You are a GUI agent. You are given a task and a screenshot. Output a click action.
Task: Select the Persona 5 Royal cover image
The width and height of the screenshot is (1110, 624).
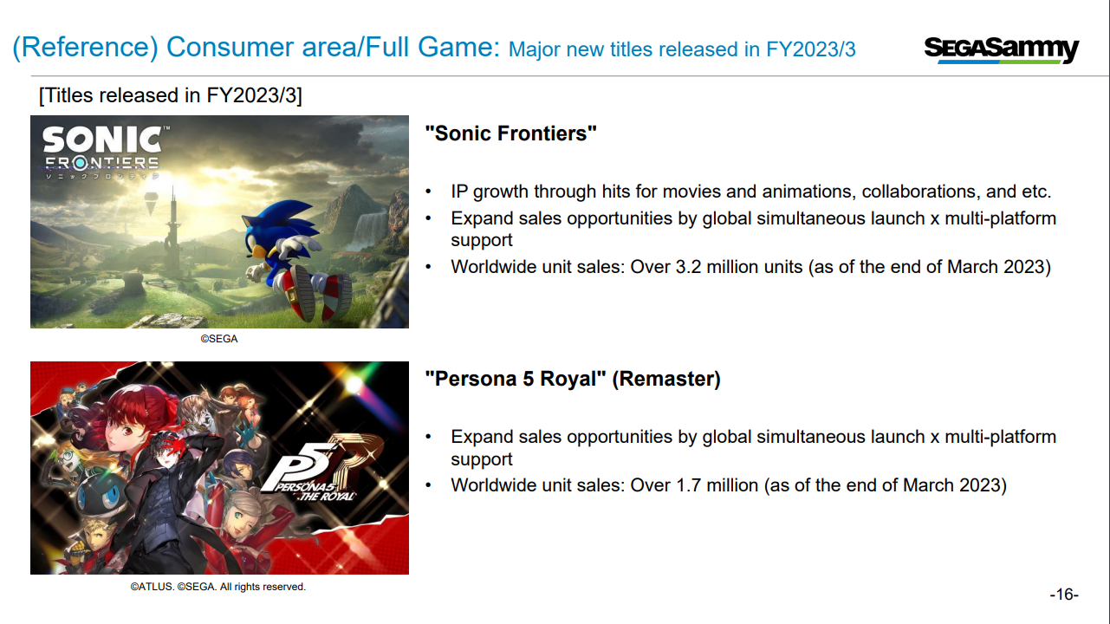coord(219,468)
